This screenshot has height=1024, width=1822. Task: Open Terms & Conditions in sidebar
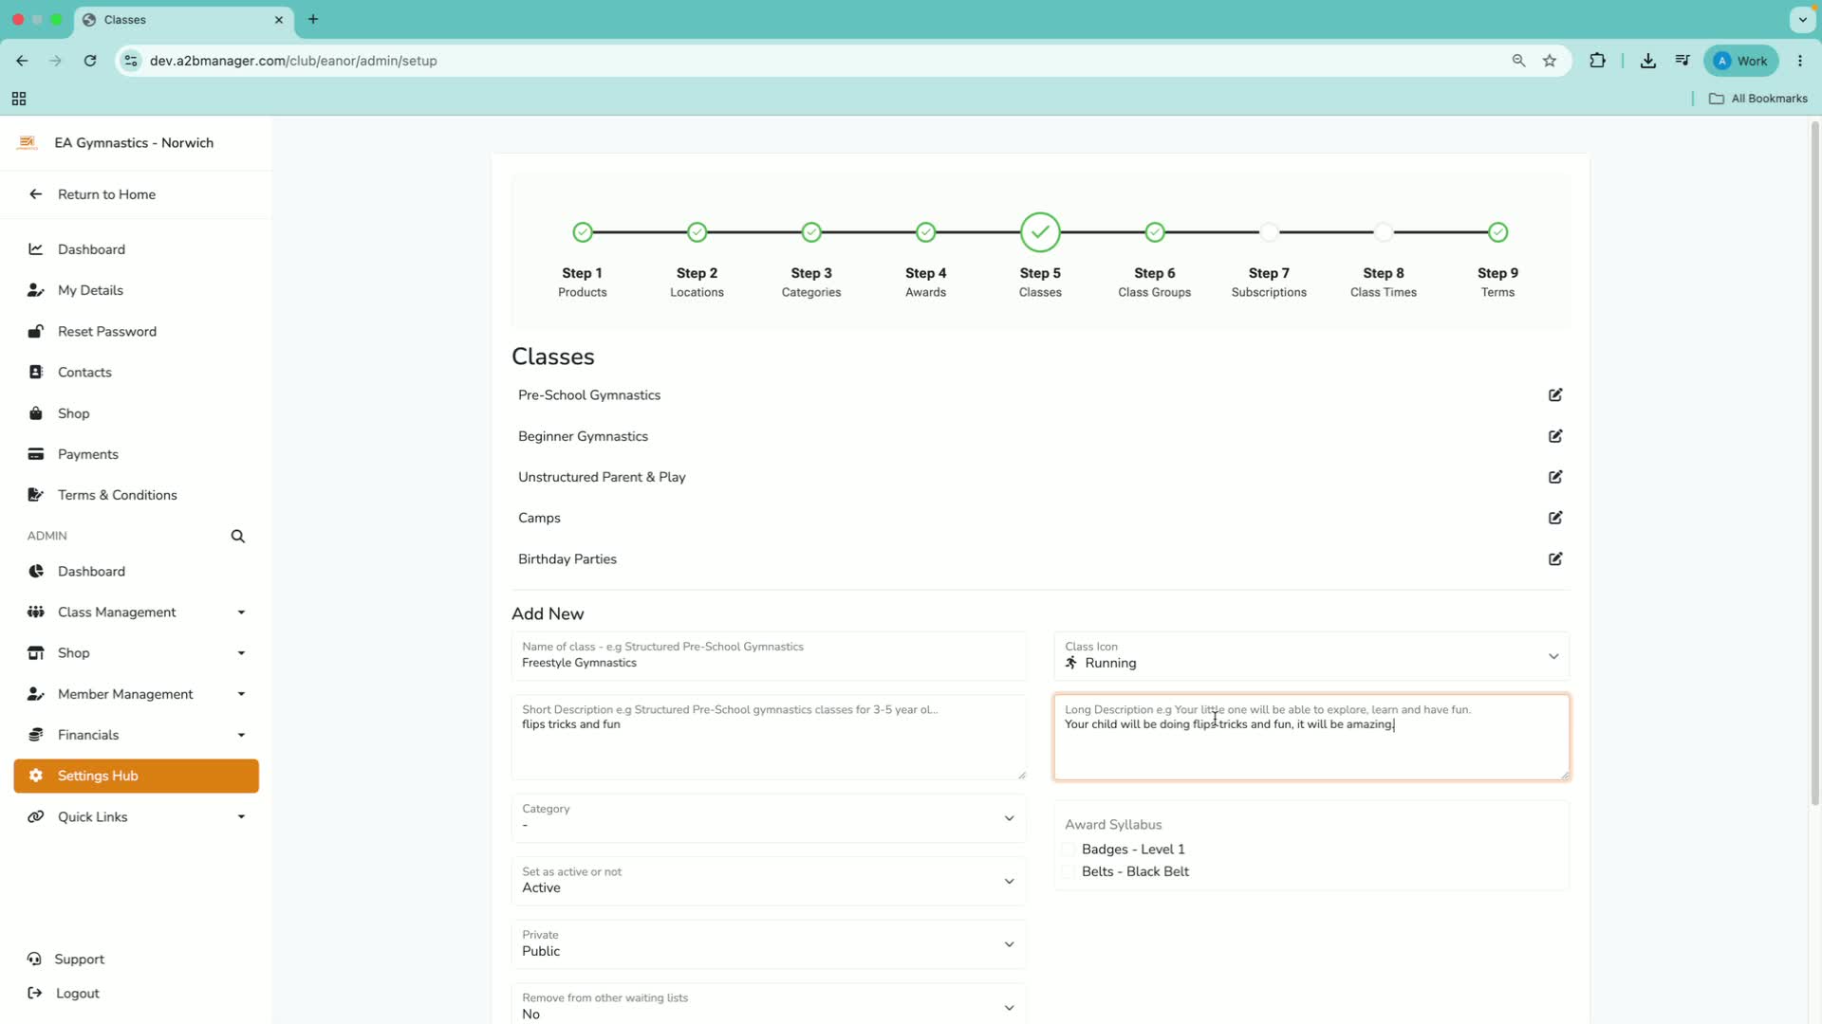point(118,495)
